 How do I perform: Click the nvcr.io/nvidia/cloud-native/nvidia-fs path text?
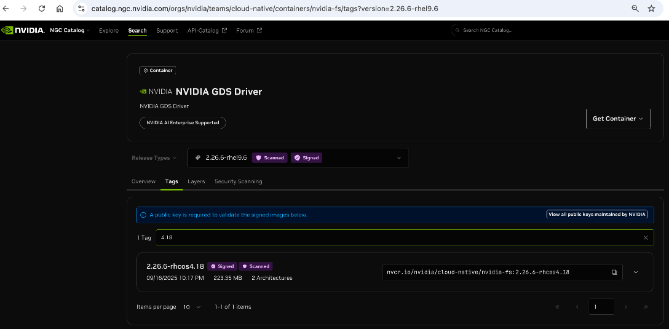pos(478,272)
